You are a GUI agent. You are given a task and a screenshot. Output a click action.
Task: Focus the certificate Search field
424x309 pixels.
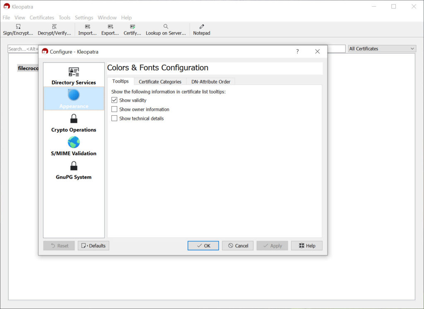pyautogui.click(x=23, y=49)
